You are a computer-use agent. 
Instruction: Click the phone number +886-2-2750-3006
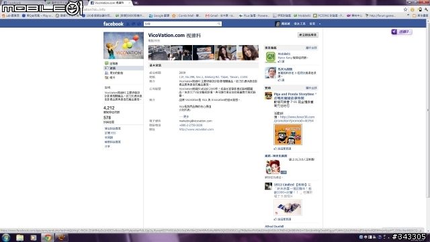tap(191, 125)
